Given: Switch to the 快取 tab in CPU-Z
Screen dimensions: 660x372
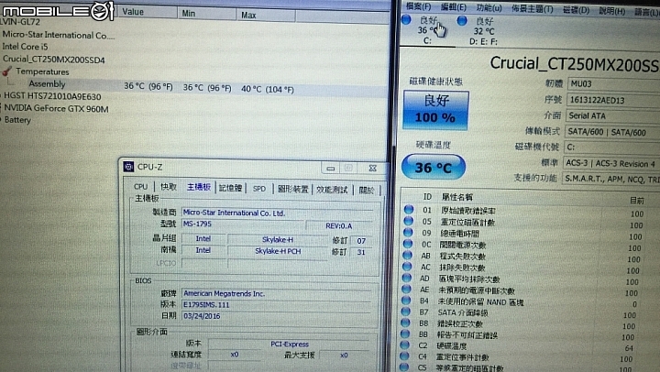Looking at the screenshot, I should 169,186.
